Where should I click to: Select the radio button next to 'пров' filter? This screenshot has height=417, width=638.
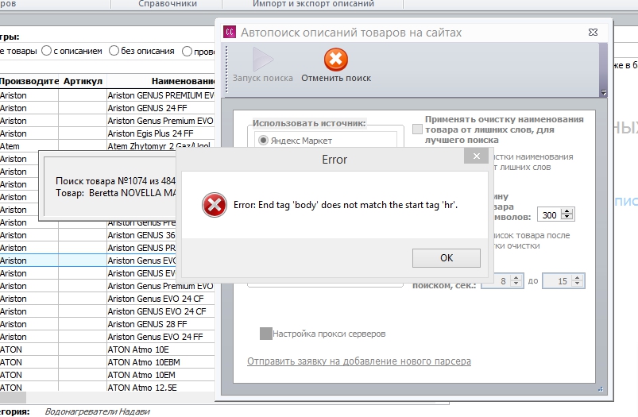point(187,52)
